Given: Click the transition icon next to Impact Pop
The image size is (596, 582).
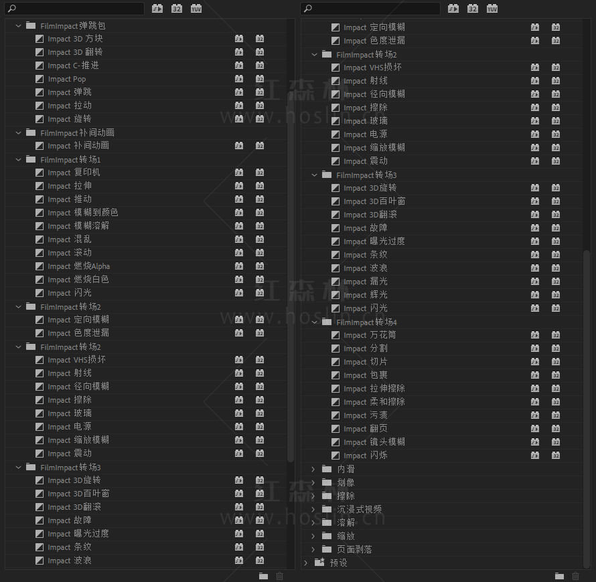Looking at the screenshot, I should [x=40, y=79].
